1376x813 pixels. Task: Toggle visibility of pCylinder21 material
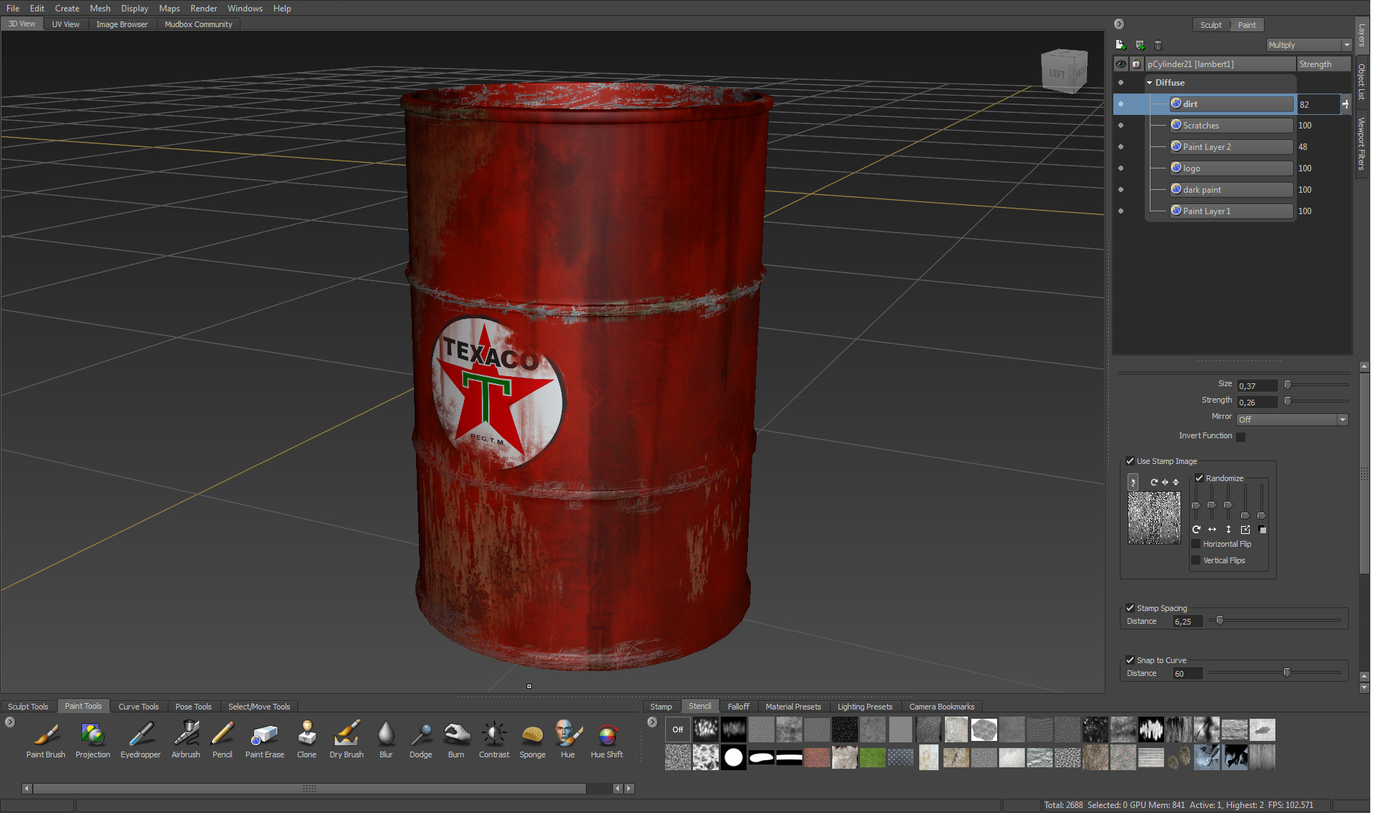pos(1120,64)
